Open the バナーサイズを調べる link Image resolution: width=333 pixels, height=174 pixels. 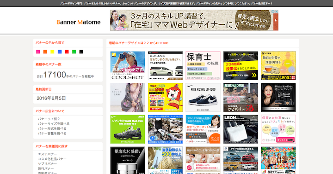pyautogui.click(x=54, y=124)
